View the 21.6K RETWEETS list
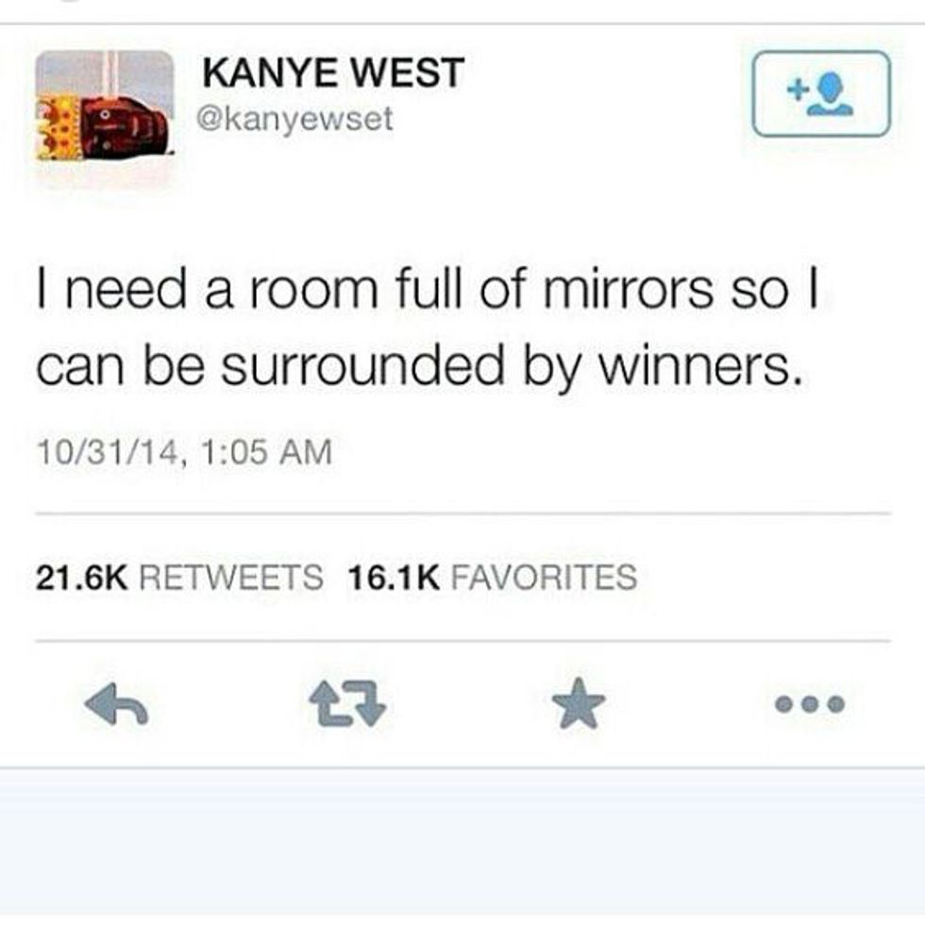Viewport: 925px width, 925px height. click(x=179, y=577)
